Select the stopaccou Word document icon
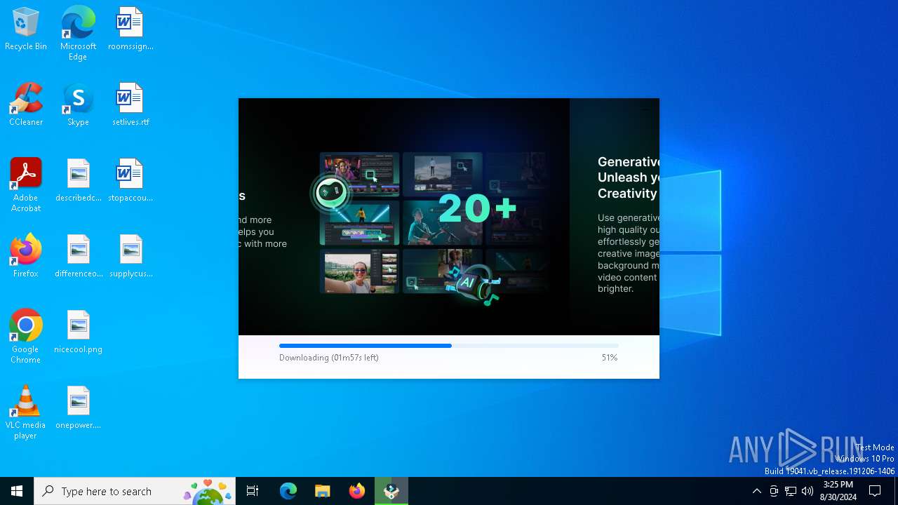Viewport: 898px width, 505px height. pyautogui.click(x=130, y=181)
